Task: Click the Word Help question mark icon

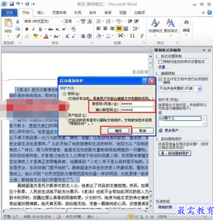Action: pyautogui.click(x=209, y=12)
